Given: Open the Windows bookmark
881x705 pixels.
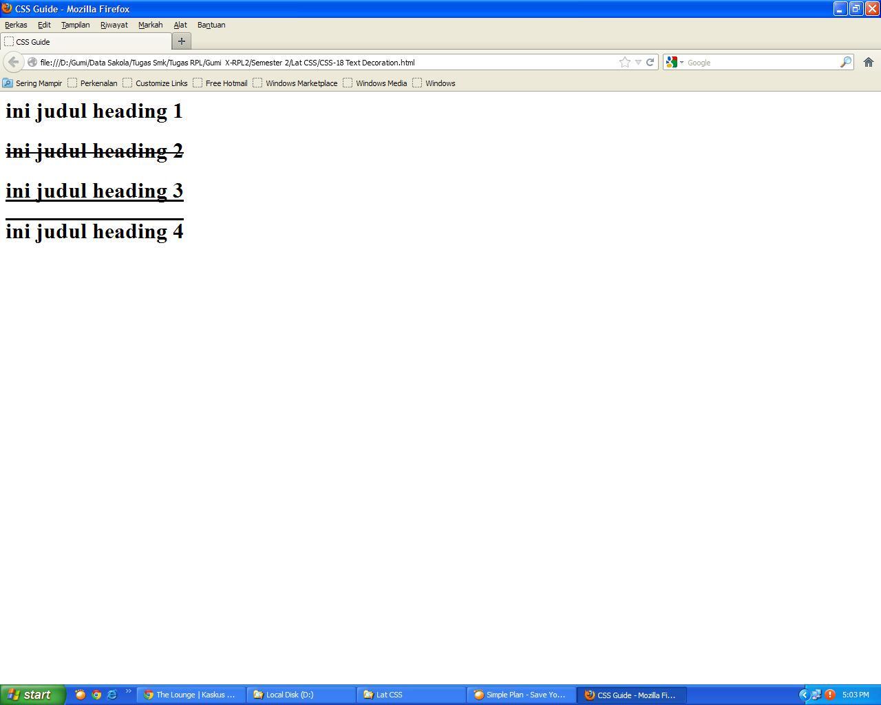Looking at the screenshot, I should click(434, 83).
